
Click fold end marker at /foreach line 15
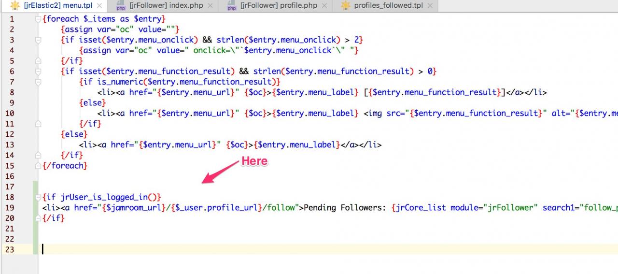[x=38, y=166]
